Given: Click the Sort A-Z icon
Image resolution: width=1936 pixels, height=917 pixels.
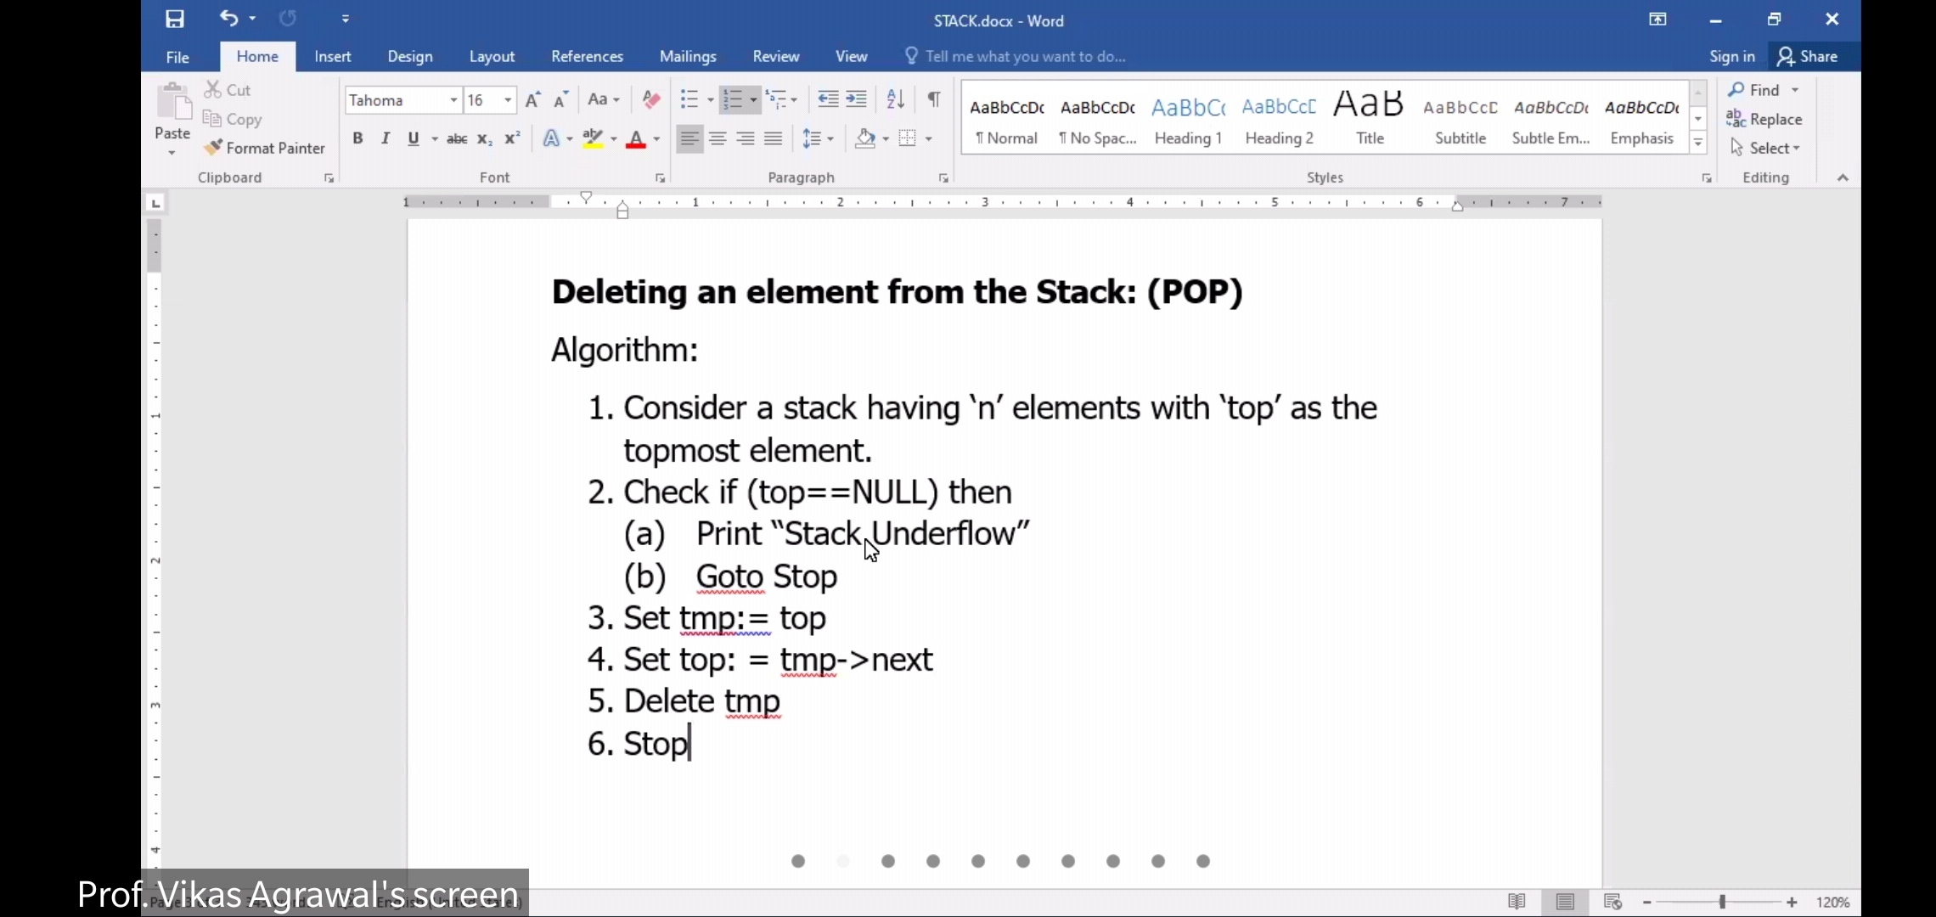Looking at the screenshot, I should point(895,99).
